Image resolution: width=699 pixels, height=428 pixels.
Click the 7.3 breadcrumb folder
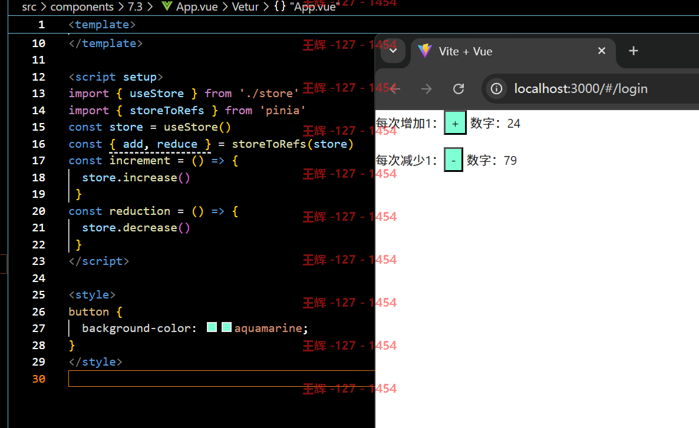(x=135, y=6)
